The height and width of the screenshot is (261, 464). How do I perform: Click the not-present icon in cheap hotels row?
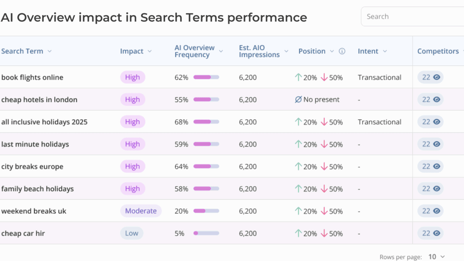tap(298, 100)
